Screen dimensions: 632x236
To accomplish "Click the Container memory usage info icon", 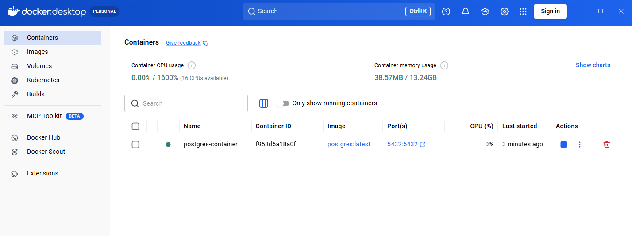I will click(x=444, y=65).
